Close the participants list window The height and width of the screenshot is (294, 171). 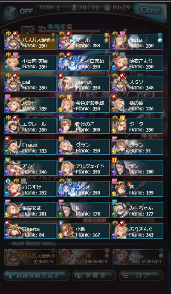click(x=150, y=11)
